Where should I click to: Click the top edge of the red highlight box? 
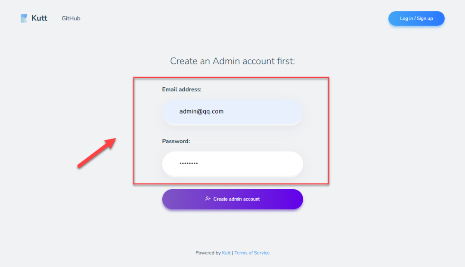[231, 78]
